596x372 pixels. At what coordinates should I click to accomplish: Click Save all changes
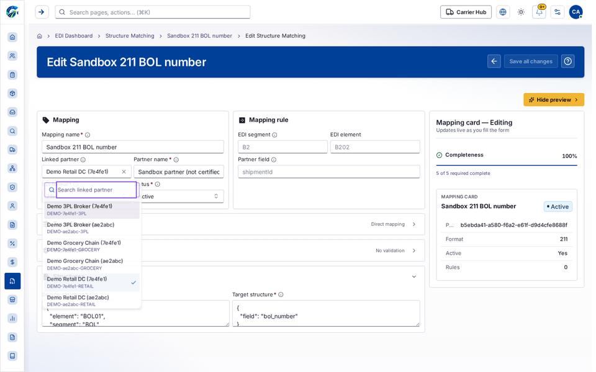(531, 61)
